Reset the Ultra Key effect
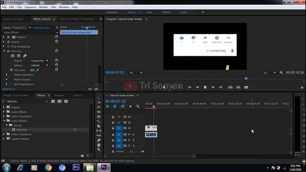Viewport: 306px width, 172px height. 56,51
